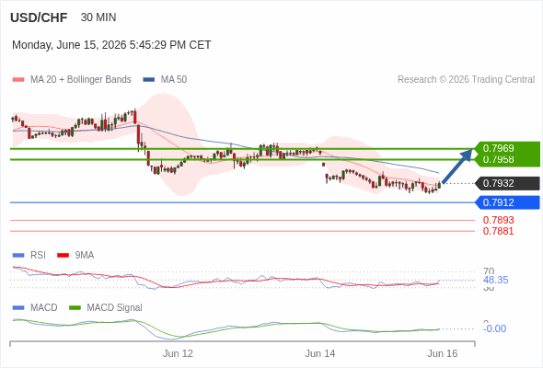Click the blue MACD legend swatch
This screenshot has width=543, height=368.
[x=18, y=308]
